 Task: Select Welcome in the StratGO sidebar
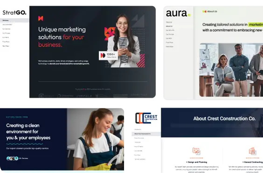pos(14,21)
